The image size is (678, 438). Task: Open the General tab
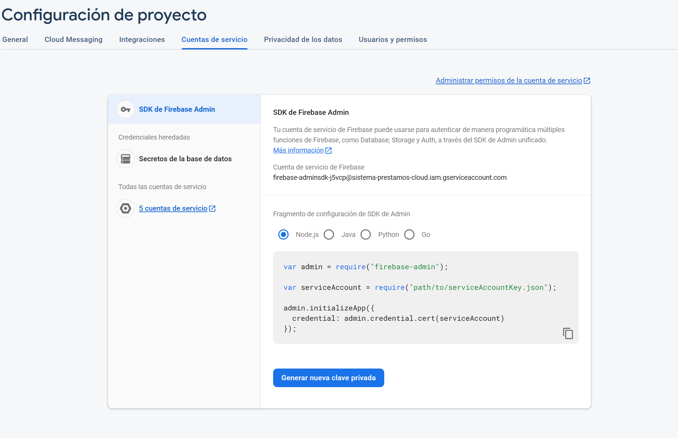click(15, 40)
